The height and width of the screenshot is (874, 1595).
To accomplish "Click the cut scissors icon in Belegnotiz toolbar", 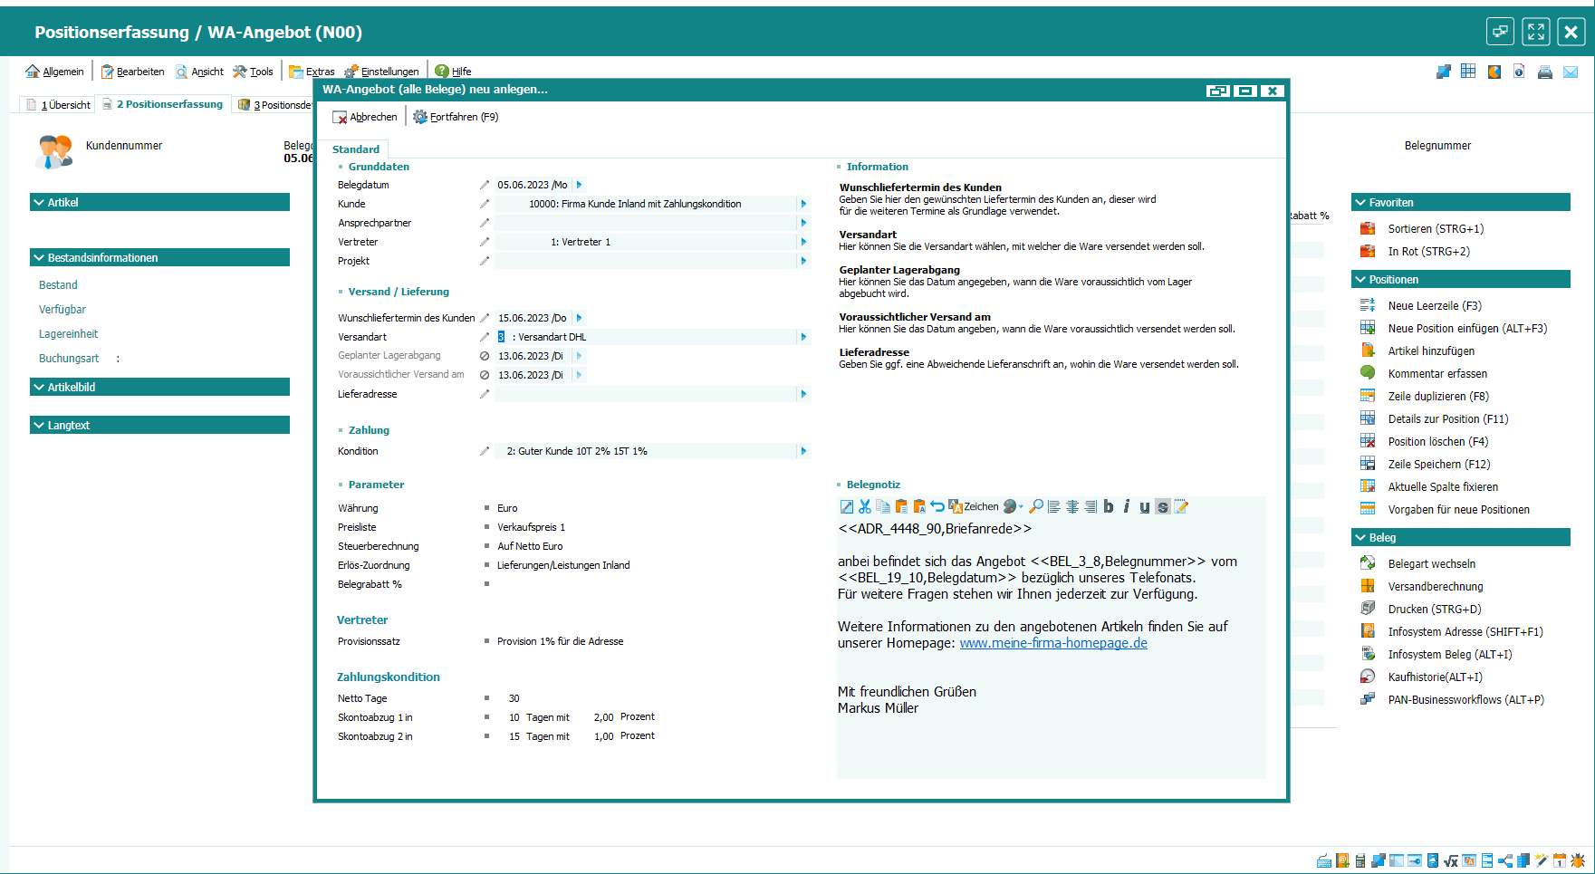I will pos(864,507).
